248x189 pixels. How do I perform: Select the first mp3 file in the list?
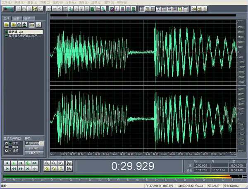(15, 32)
